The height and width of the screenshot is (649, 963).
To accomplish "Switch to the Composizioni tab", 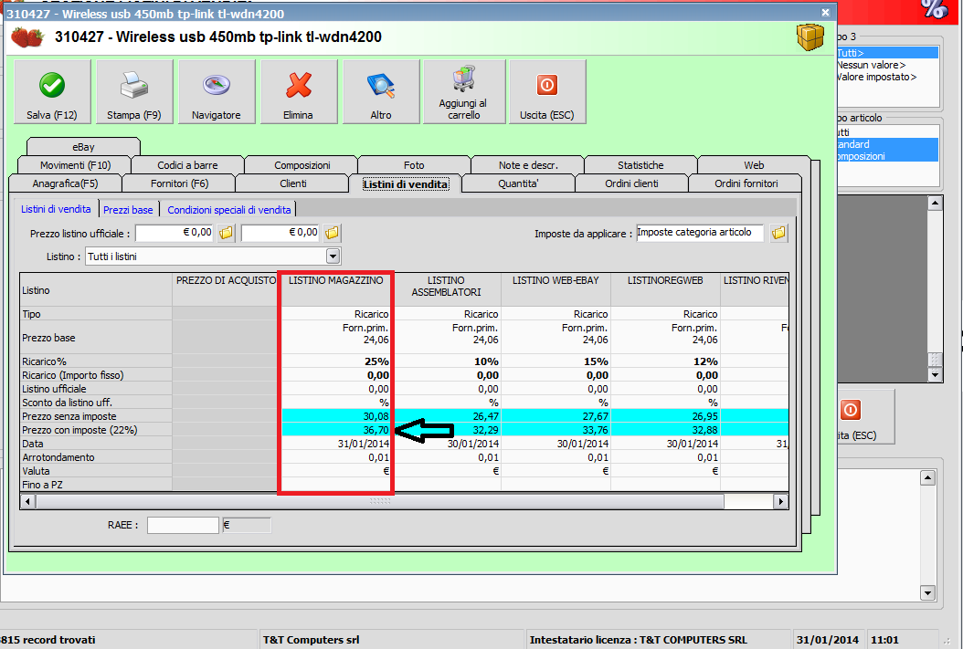I will pyautogui.click(x=302, y=165).
